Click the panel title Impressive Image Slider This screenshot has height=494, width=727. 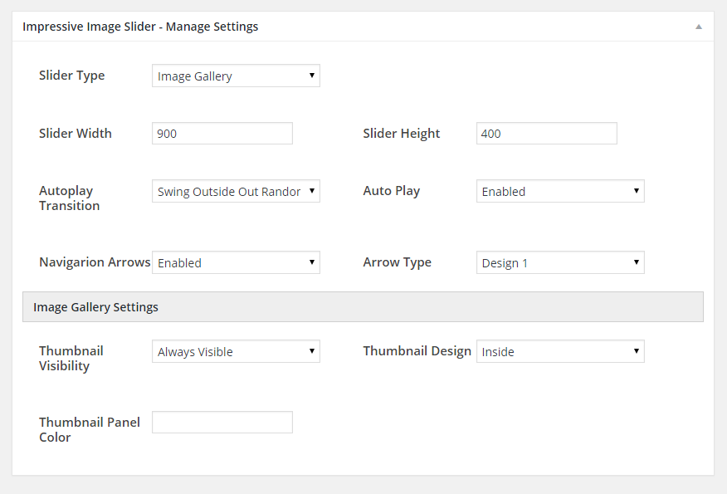89,27
